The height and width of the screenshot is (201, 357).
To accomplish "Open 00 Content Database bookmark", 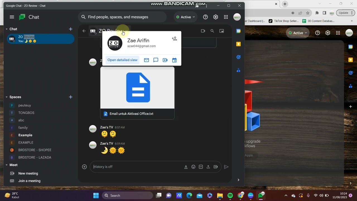I will pyautogui.click(x=319, y=21).
